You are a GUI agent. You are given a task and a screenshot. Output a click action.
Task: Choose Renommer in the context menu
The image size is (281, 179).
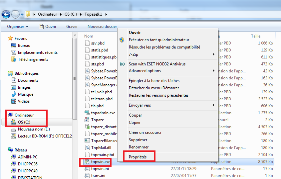(x=139, y=147)
